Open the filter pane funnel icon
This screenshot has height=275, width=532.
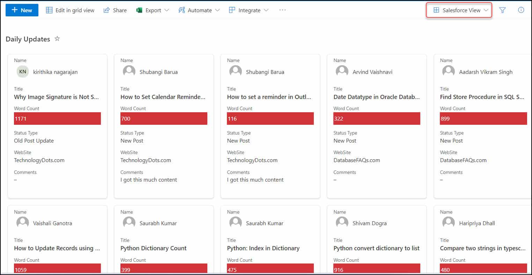502,10
